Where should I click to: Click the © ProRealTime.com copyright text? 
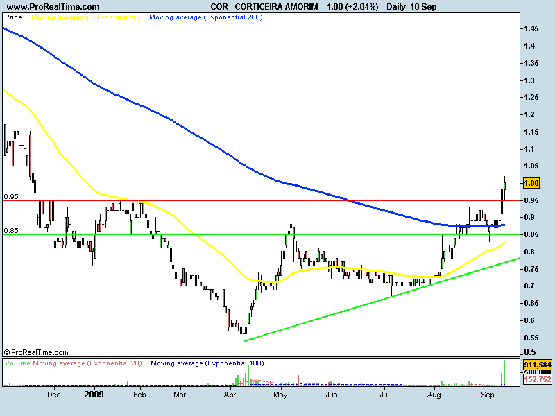point(36,352)
